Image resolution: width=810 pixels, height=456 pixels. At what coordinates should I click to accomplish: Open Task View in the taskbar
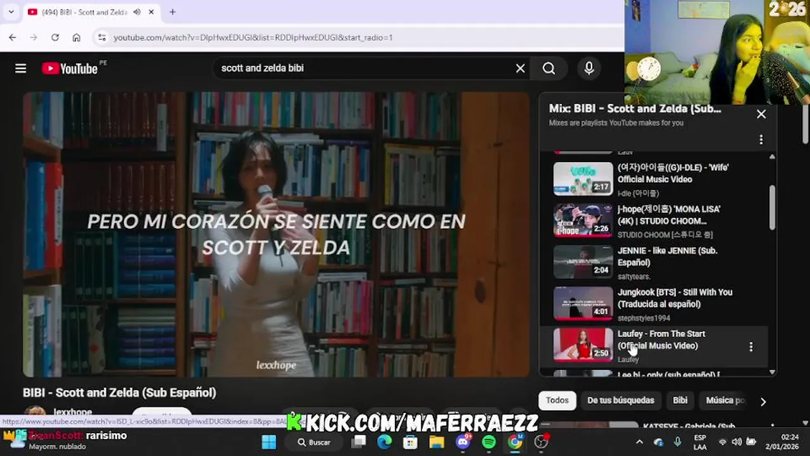359,442
